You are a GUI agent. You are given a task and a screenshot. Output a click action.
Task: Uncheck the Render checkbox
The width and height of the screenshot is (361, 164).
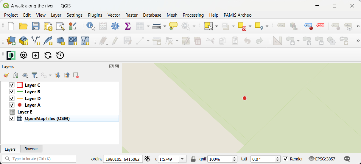pyautogui.click(x=285, y=159)
